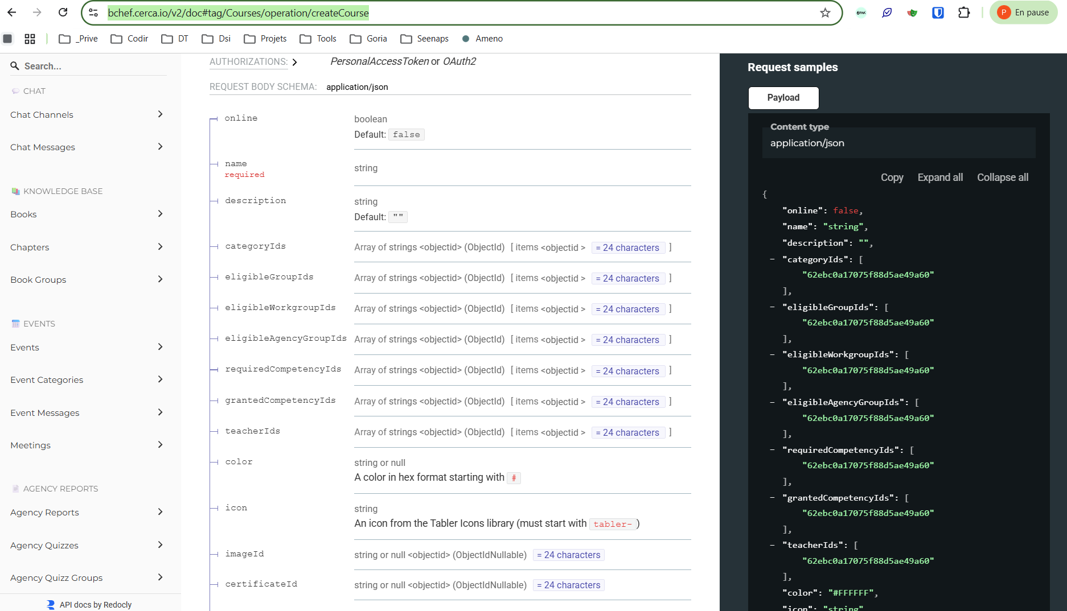Expand the AUTHORIZATIONS chevron
This screenshot has height=611, width=1067.
[x=294, y=62]
